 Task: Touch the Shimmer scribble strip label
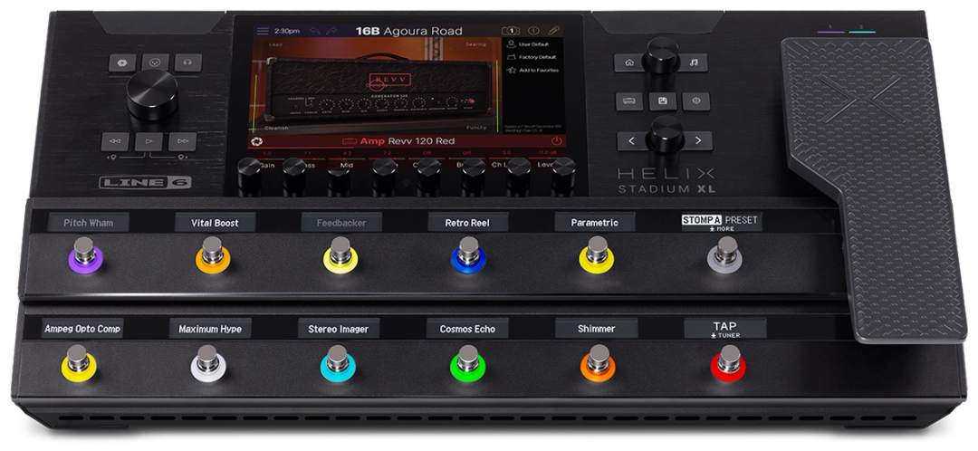596,329
